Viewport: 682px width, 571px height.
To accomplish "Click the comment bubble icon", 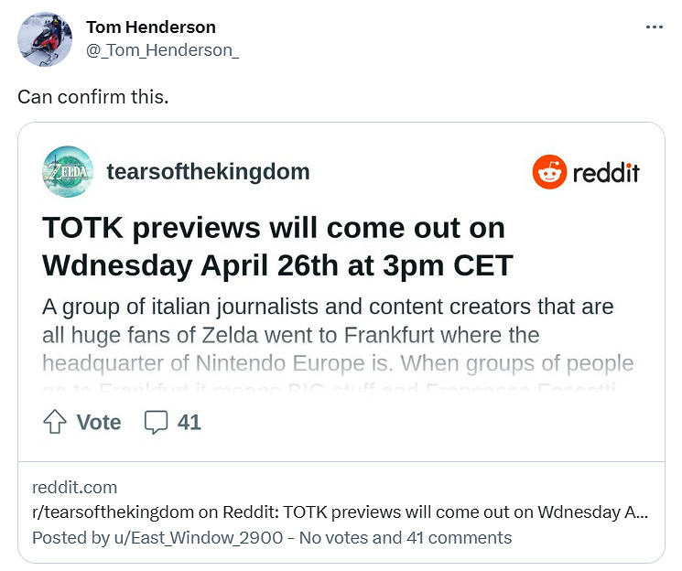I will (x=157, y=422).
